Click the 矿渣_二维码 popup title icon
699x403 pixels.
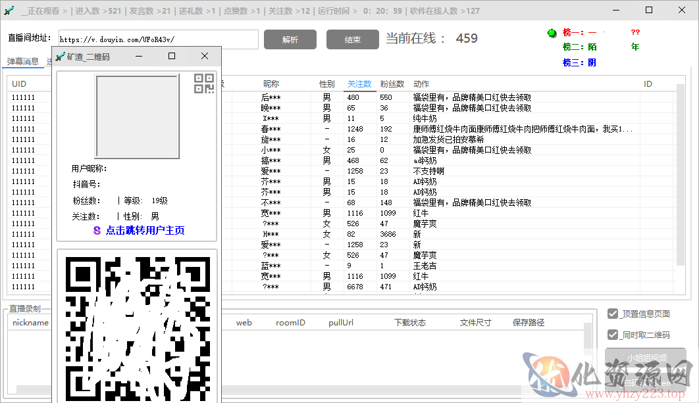point(60,57)
